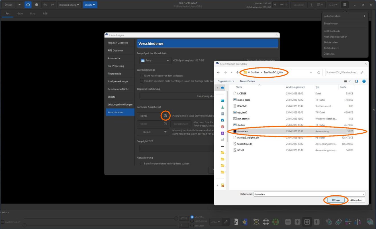This screenshot has height=229, width=376.
Task: Open the 32 Bit dropdown
Action: [333, 5]
